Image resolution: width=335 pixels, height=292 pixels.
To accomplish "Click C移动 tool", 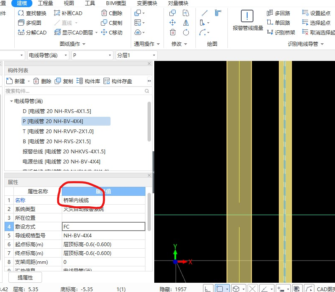I will click(112, 32).
